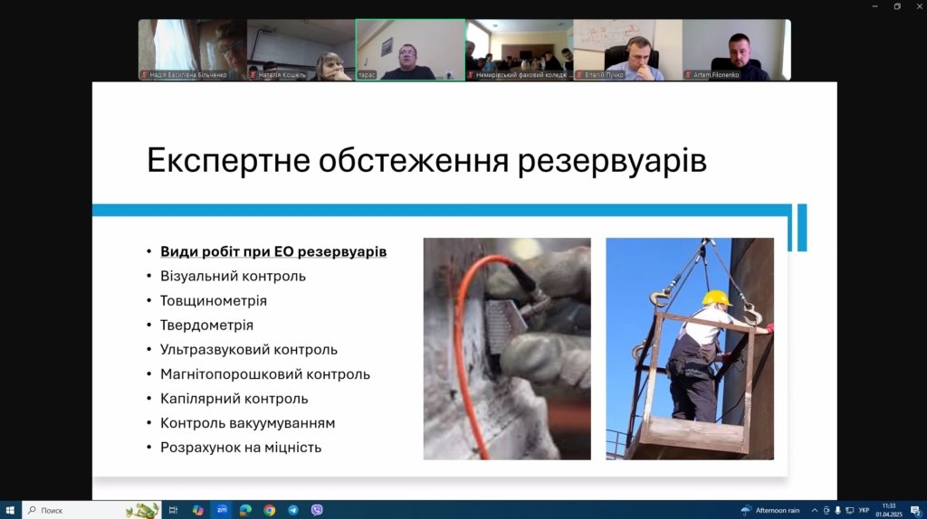Open Viber from the taskbar

coord(317,510)
